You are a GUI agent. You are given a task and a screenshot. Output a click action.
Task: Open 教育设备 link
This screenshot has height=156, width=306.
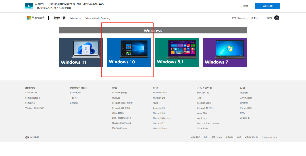(x=116, y=98)
